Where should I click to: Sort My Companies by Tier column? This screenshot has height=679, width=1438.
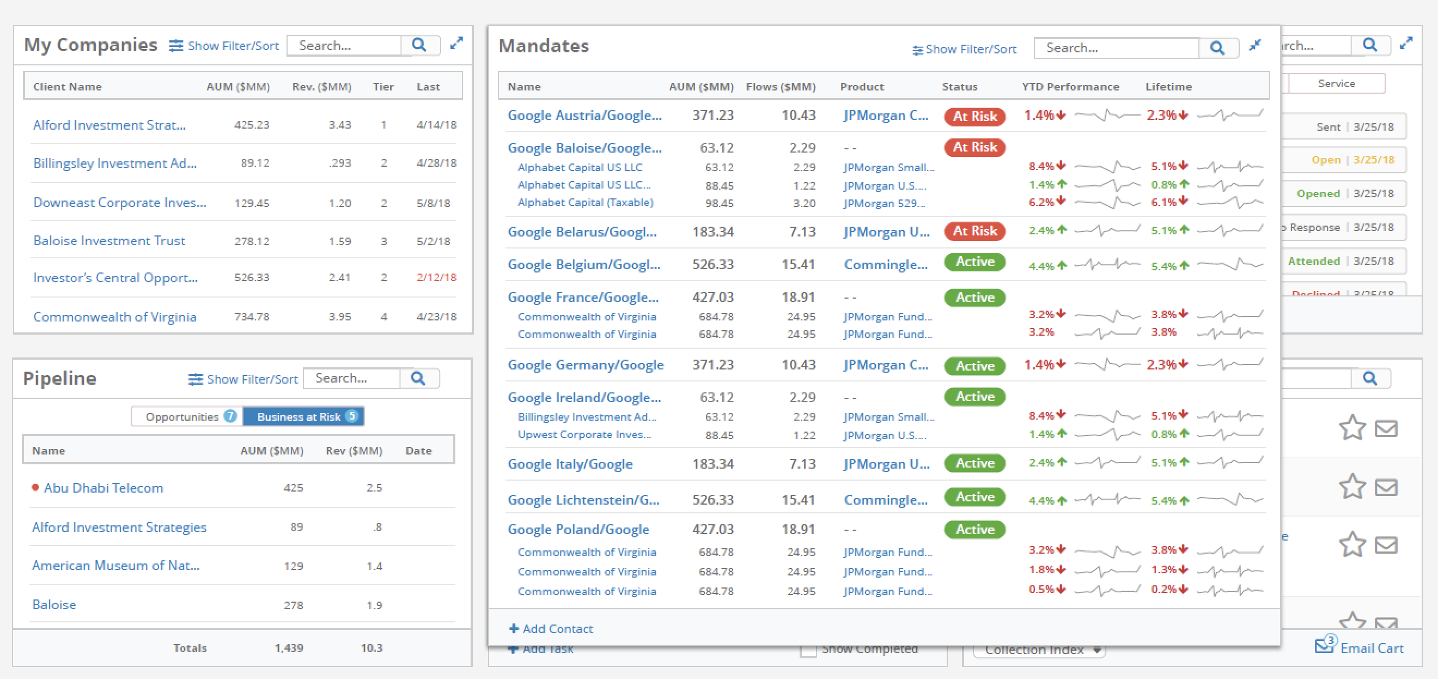point(383,87)
